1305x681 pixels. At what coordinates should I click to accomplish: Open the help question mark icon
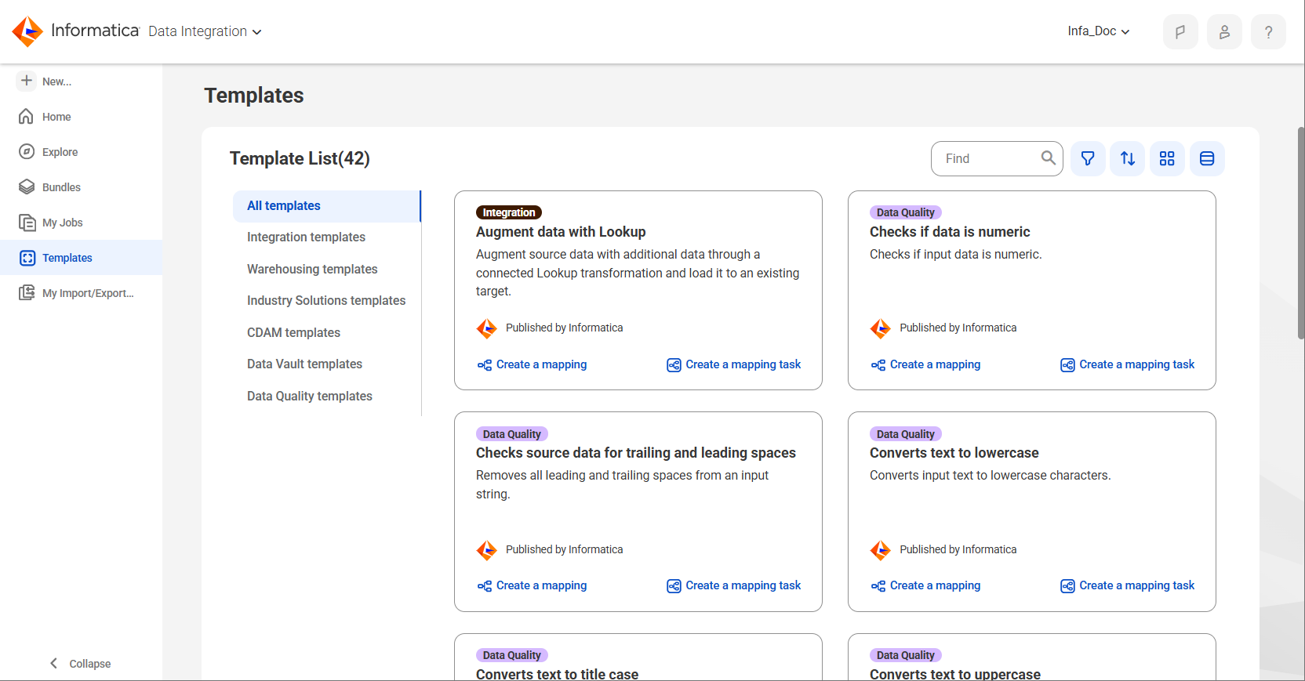(x=1268, y=32)
